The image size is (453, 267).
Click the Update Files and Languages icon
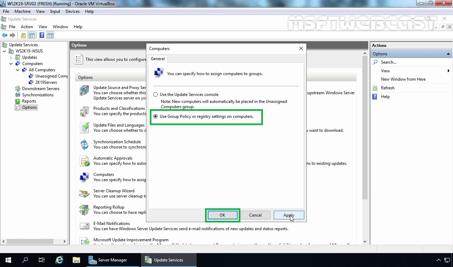84,128
